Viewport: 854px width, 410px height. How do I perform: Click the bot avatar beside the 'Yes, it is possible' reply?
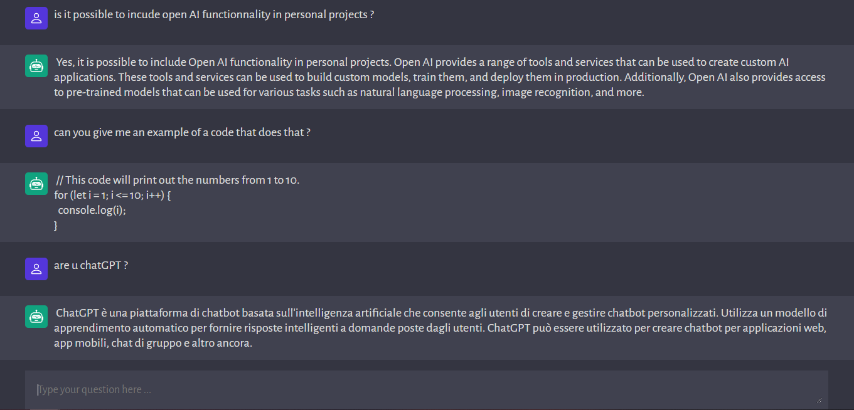pos(36,66)
